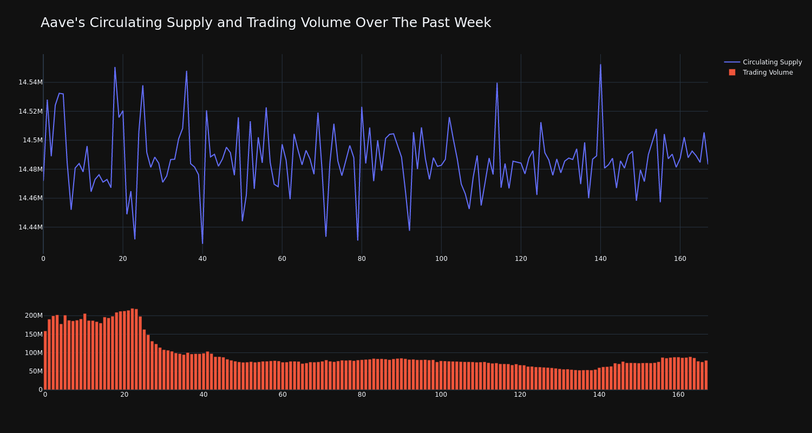Click the 150M volume axis label
The height and width of the screenshot is (433, 812).
click(34, 334)
